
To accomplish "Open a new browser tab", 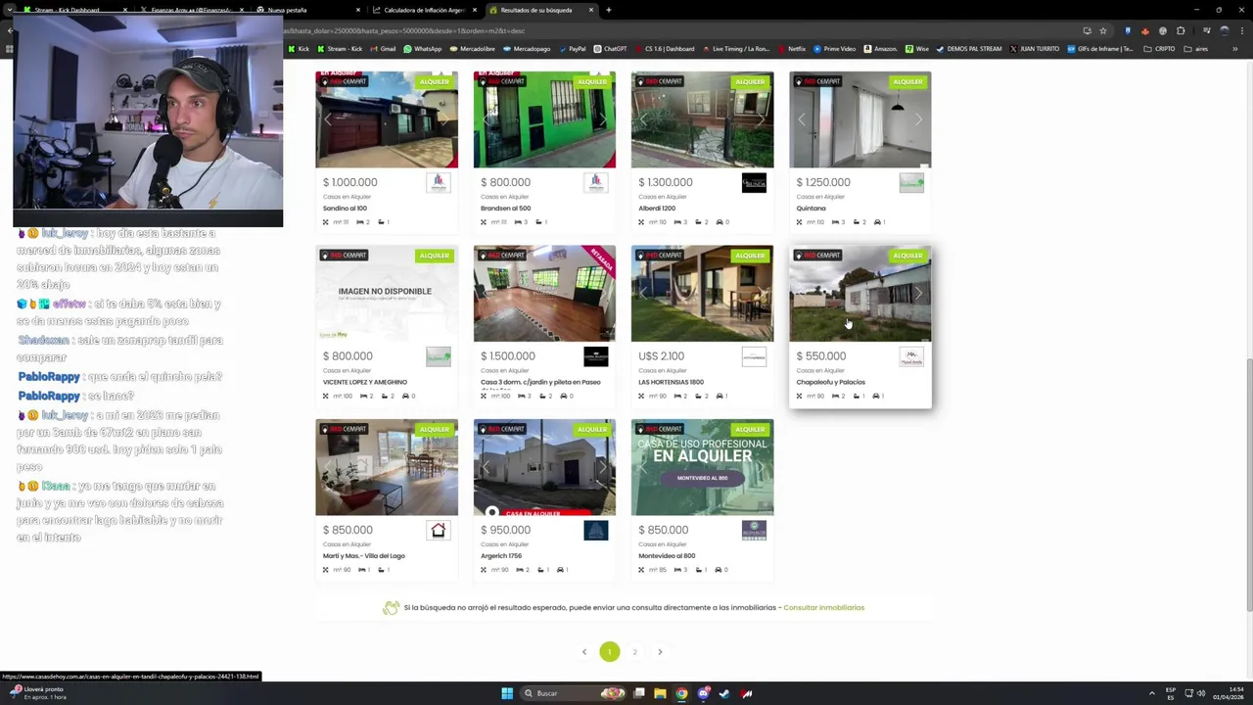I will [x=609, y=10].
